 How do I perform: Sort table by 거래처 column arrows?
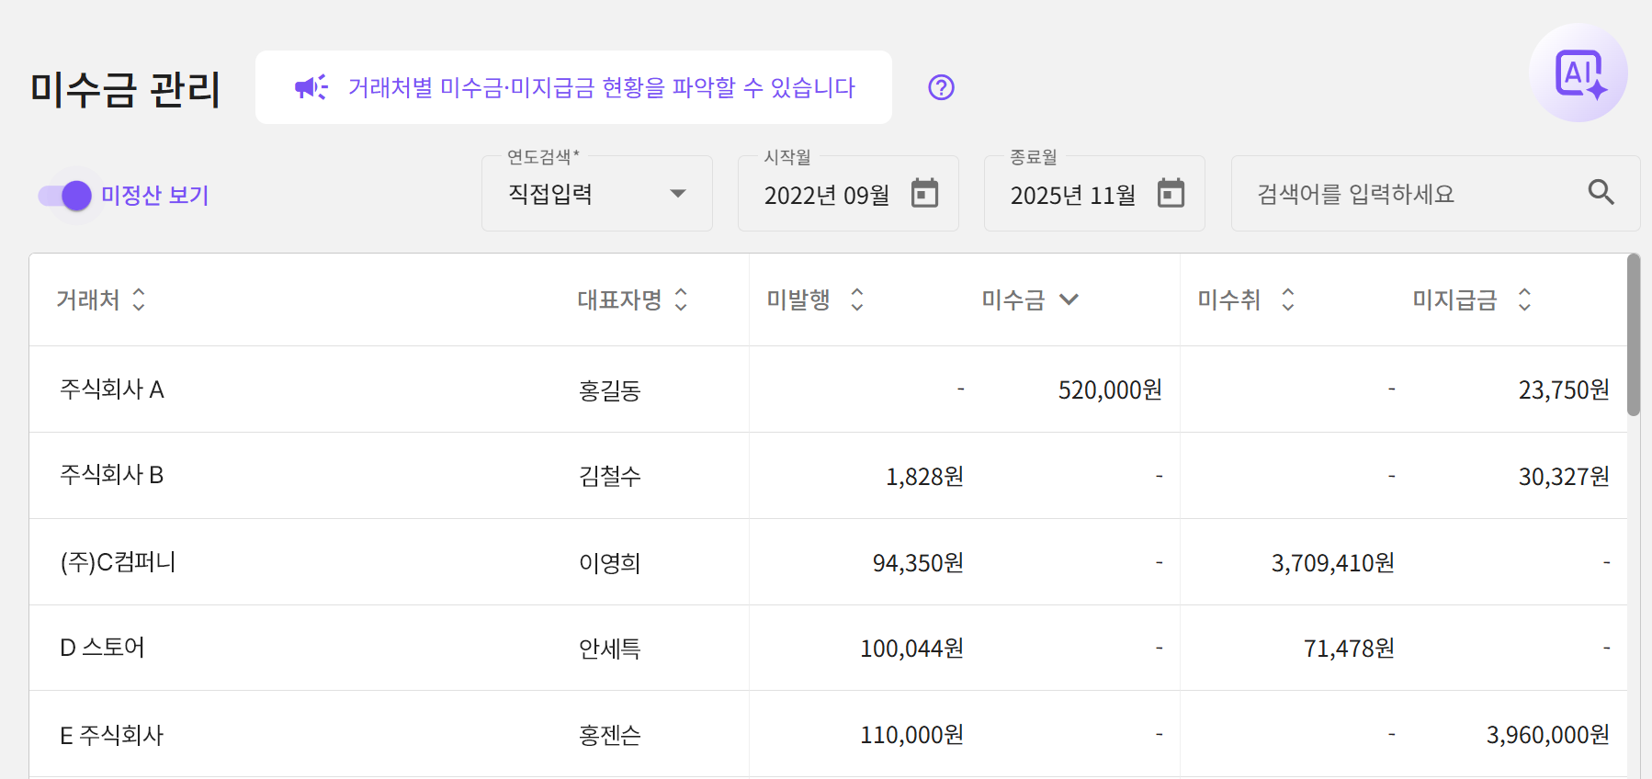click(x=139, y=299)
